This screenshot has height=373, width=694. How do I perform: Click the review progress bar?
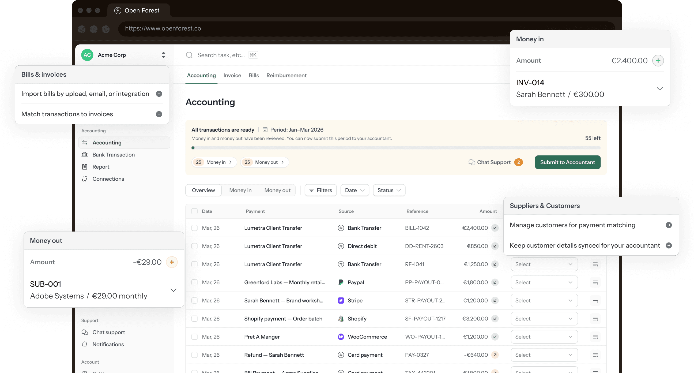(x=396, y=148)
